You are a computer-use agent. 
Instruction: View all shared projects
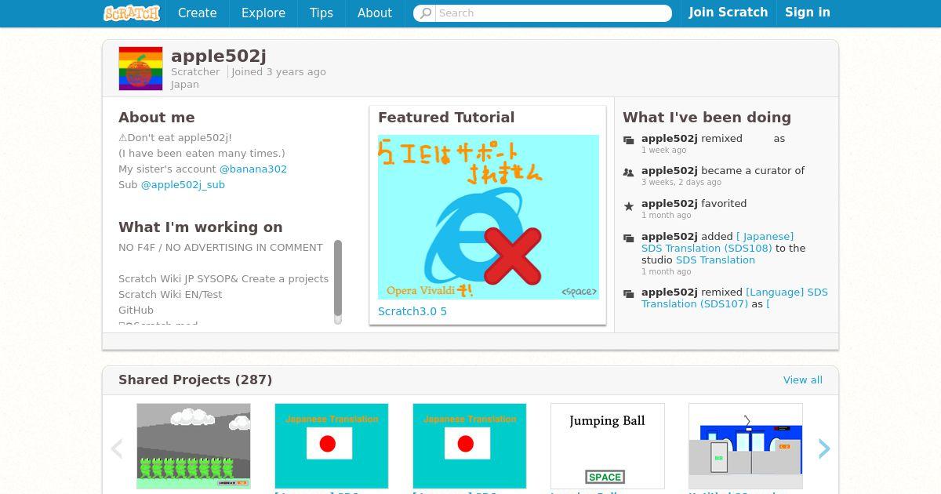(x=803, y=380)
